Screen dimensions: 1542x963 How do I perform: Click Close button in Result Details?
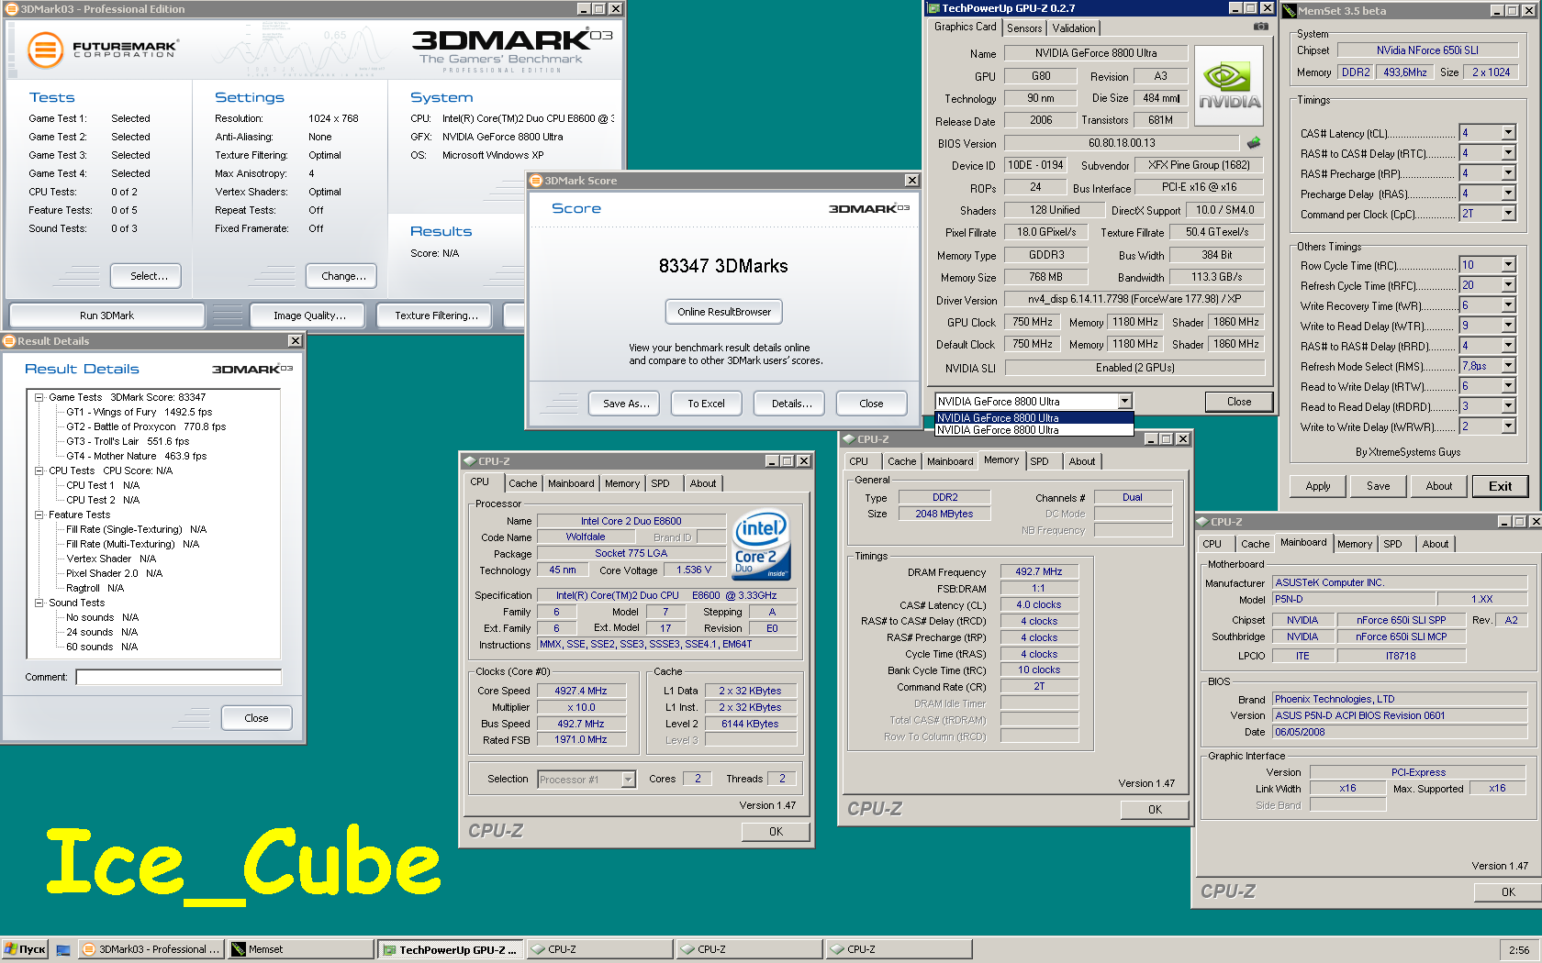(256, 718)
